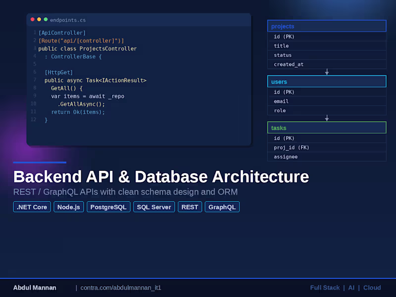Click the Cloud footer label
Viewport: 396px width, 297px height.
click(372, 288)
